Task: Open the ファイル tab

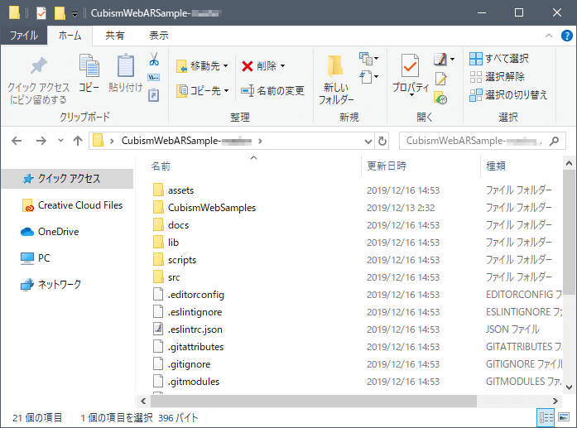Action: pos(24,36)
